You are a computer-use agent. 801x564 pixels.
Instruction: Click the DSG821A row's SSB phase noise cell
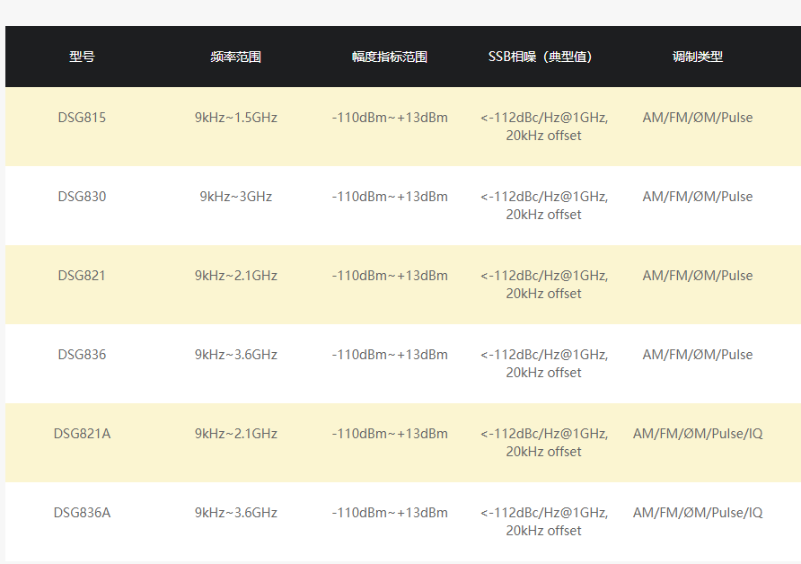pyautogui.click(x=543, y=443)
